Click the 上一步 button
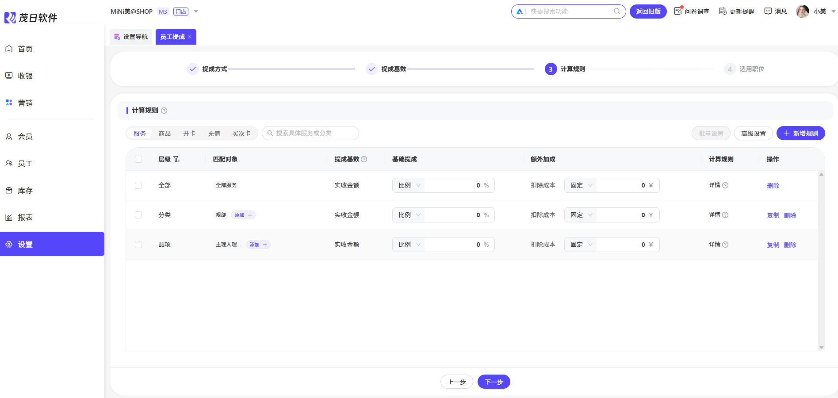Viewport: 838px width, 398px height. click(457, 382)
